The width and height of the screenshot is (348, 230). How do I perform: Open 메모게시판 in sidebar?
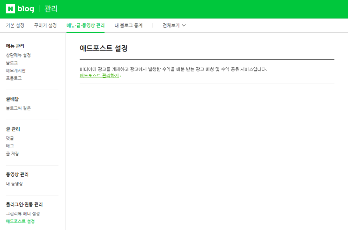point(16,71)
